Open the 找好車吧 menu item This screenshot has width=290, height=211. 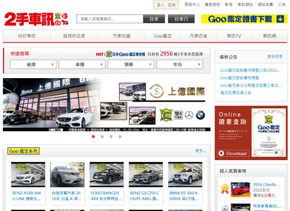point(27,36)
